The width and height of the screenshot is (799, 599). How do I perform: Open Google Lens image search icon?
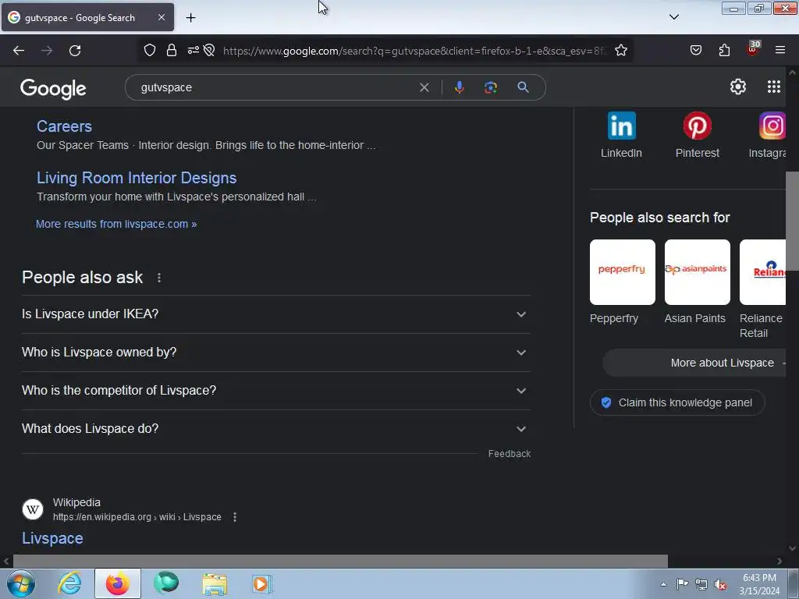491,87
